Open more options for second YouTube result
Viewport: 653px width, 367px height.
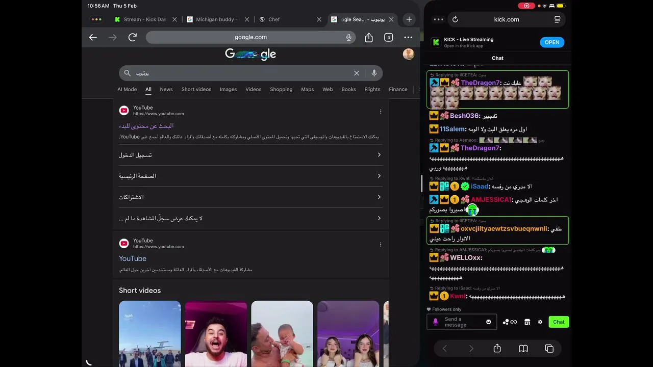(x=381, y=245)
